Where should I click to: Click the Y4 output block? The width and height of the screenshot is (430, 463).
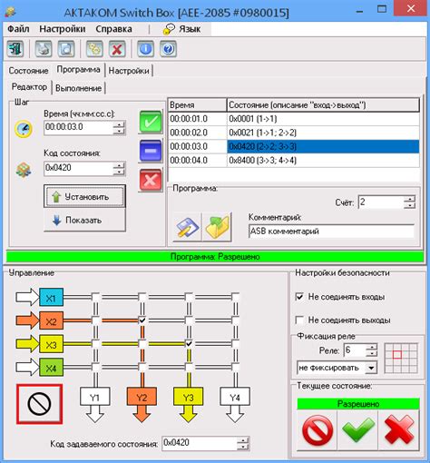click(x=235, y=397)
